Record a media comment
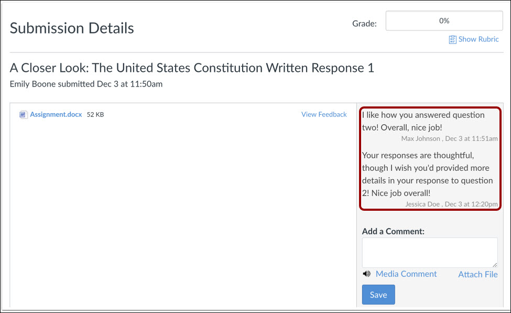This screenshot has width=511, height=313. click(x=406, y=274)
